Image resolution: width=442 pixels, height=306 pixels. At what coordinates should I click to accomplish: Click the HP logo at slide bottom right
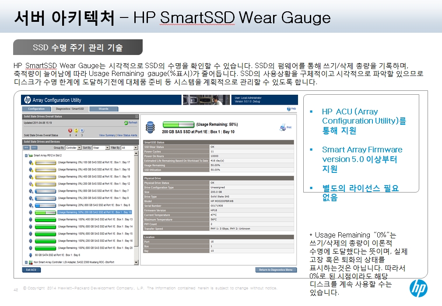point(418,289)
